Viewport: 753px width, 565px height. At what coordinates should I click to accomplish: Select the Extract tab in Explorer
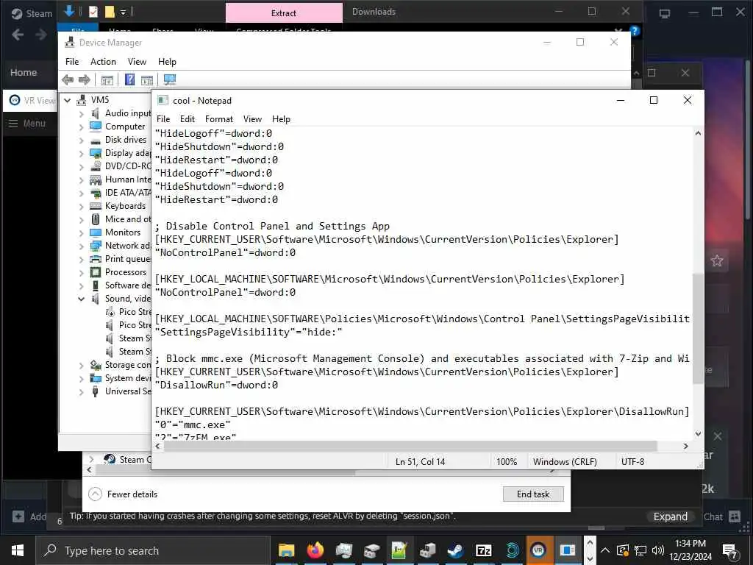pyautogui.click(x=284, y=13)
